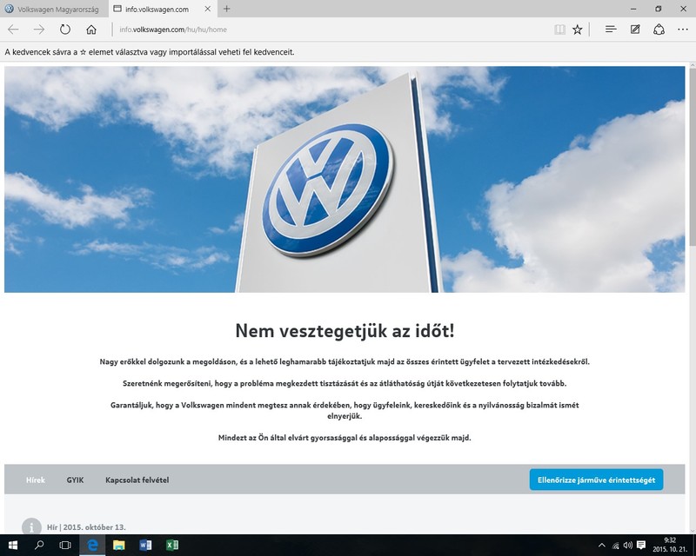This screenshot has width=696, height=556.
Task: Show hidden tray icons chevron
Action: (x=601, y=545)
